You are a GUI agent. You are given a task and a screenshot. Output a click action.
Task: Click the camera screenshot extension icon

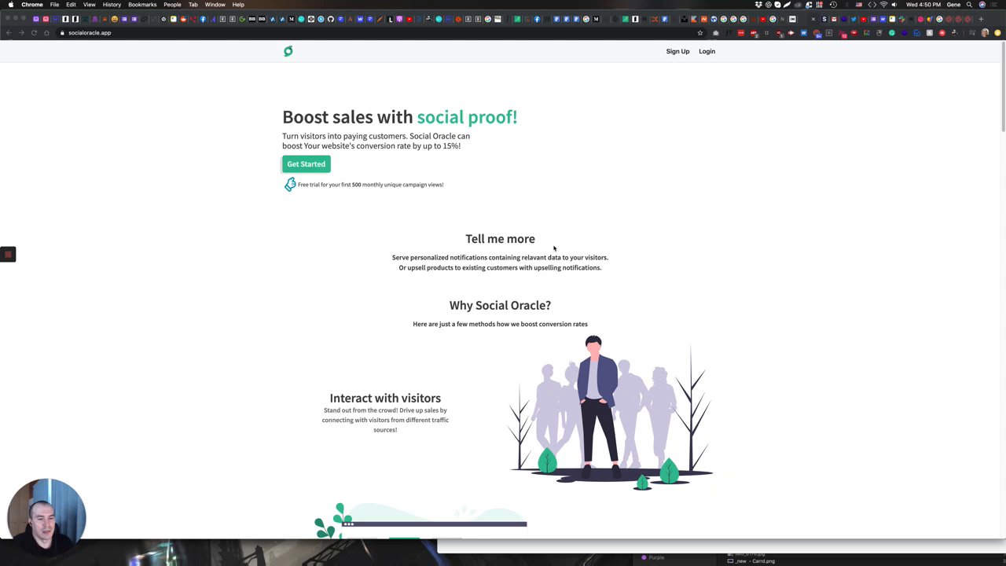pyautogui.click(x=715, y=33)
